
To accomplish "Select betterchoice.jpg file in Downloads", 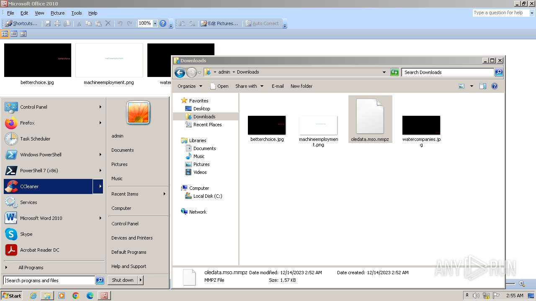I will tap(267, 129).
